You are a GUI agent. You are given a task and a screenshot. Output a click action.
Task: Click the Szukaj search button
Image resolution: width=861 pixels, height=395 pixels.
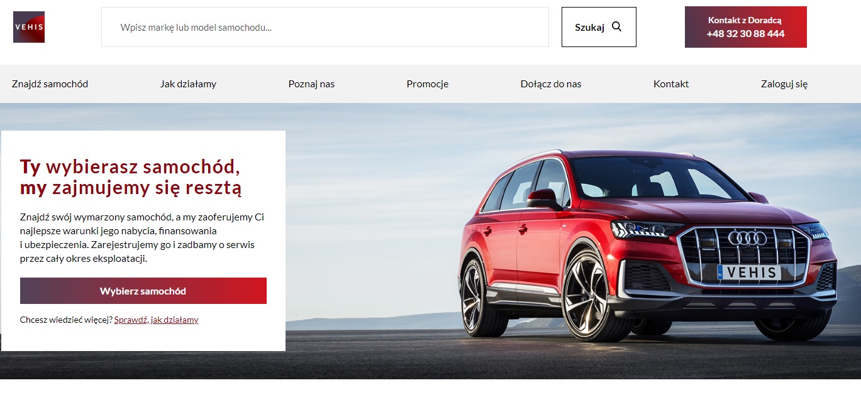coord(599,27)
